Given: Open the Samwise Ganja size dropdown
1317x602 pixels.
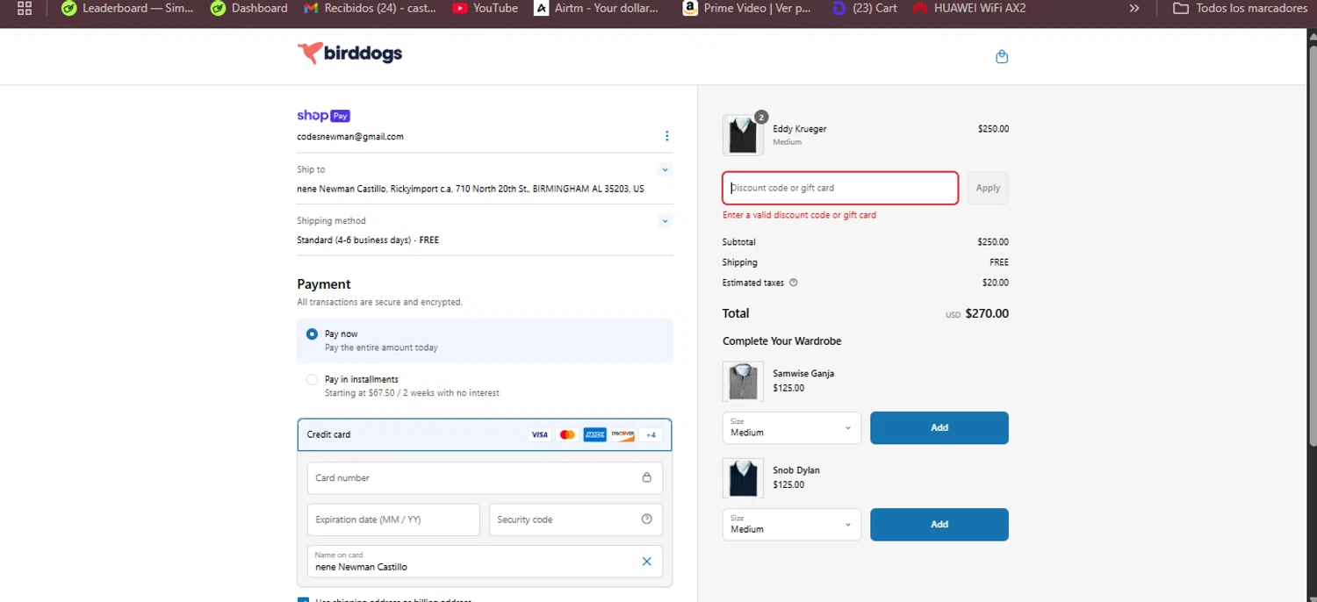Looking at the screenshot, I should [x=791, y=428].
